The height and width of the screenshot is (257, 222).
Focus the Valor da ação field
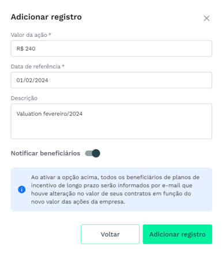111,48
